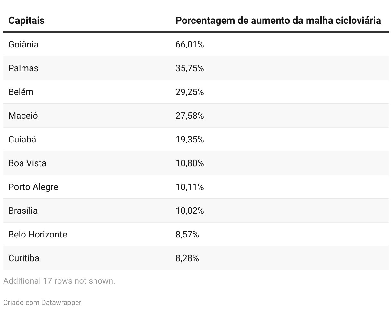Click the 66,01% value
Screen dimensions: 392x310
click(190, 44)
